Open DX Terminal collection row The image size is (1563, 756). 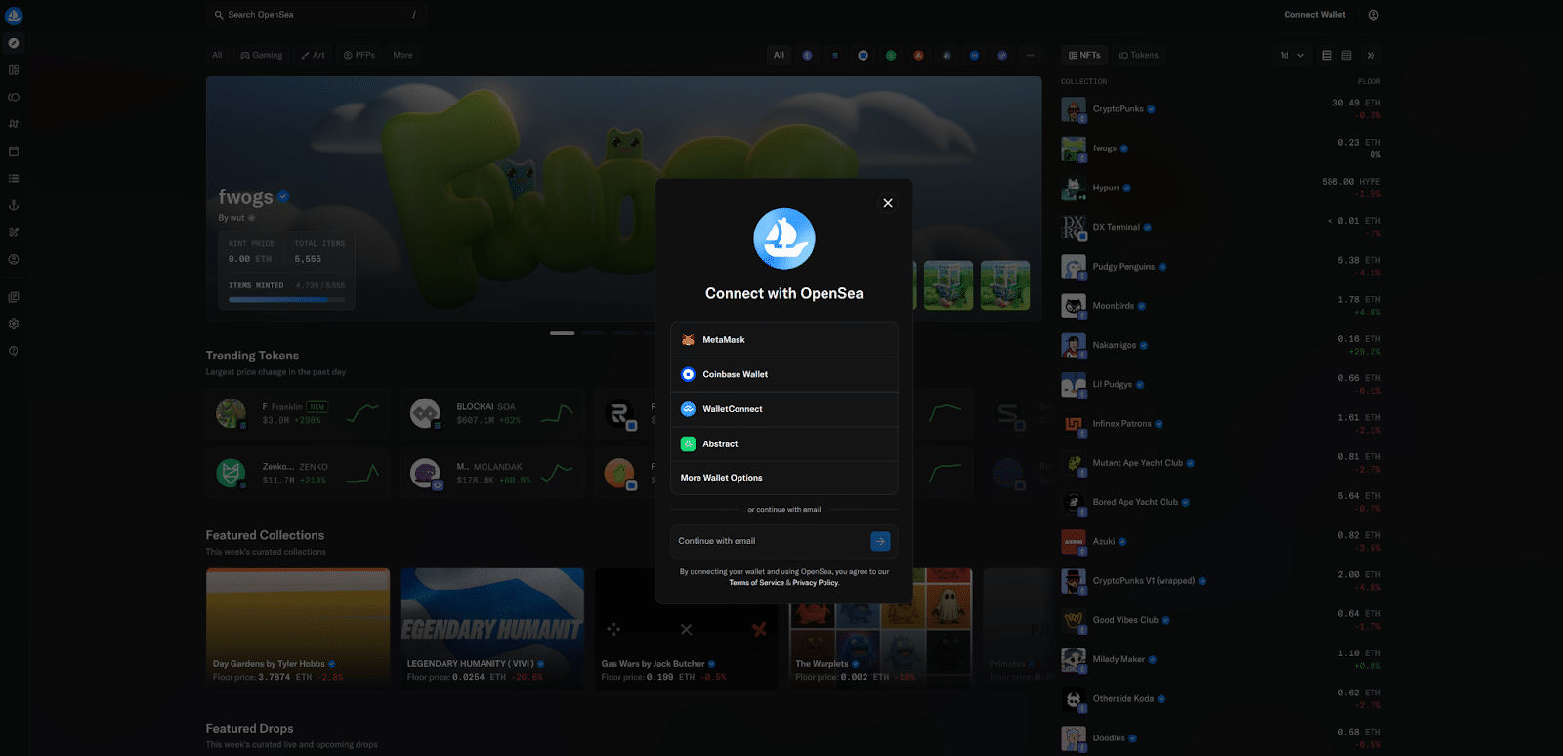tap(1221, 228)
